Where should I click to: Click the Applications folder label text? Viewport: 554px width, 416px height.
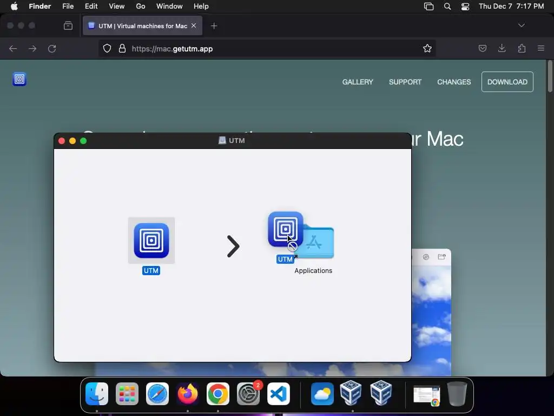[313, 271]
